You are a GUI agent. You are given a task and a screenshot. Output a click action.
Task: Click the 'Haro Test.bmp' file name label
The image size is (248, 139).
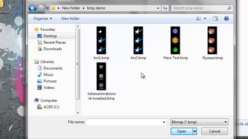(x=176, y=58)
